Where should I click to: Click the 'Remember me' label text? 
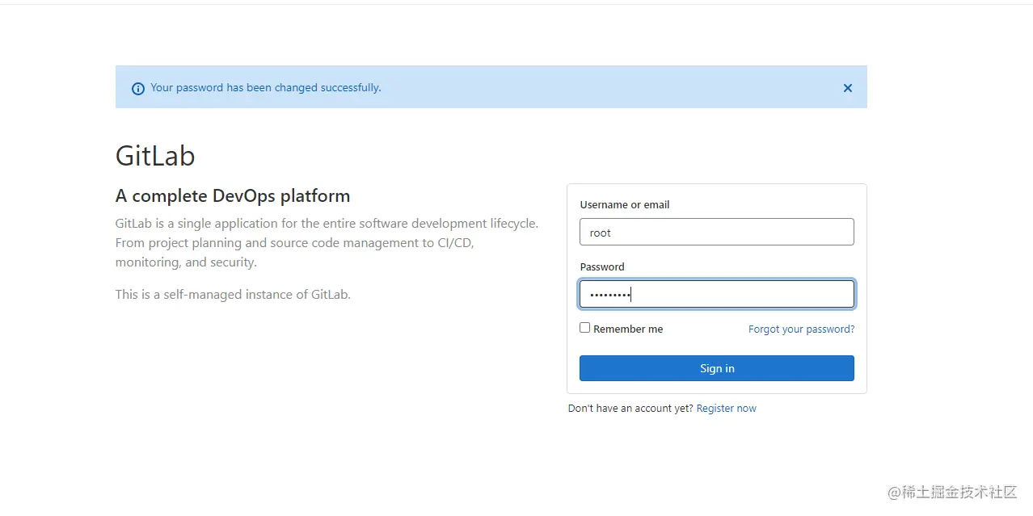click(x=628, y=329)
